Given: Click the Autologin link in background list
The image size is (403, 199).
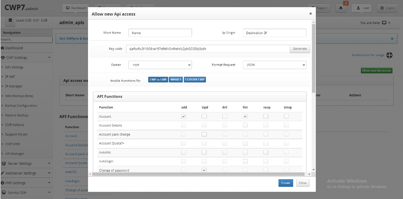Looking at the screenshot, I should [x=72, y=181].
